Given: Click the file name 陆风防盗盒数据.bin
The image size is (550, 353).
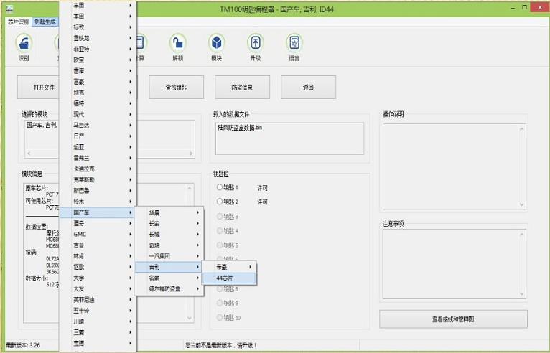Looking at the screenshot, I should coord(240,128).
